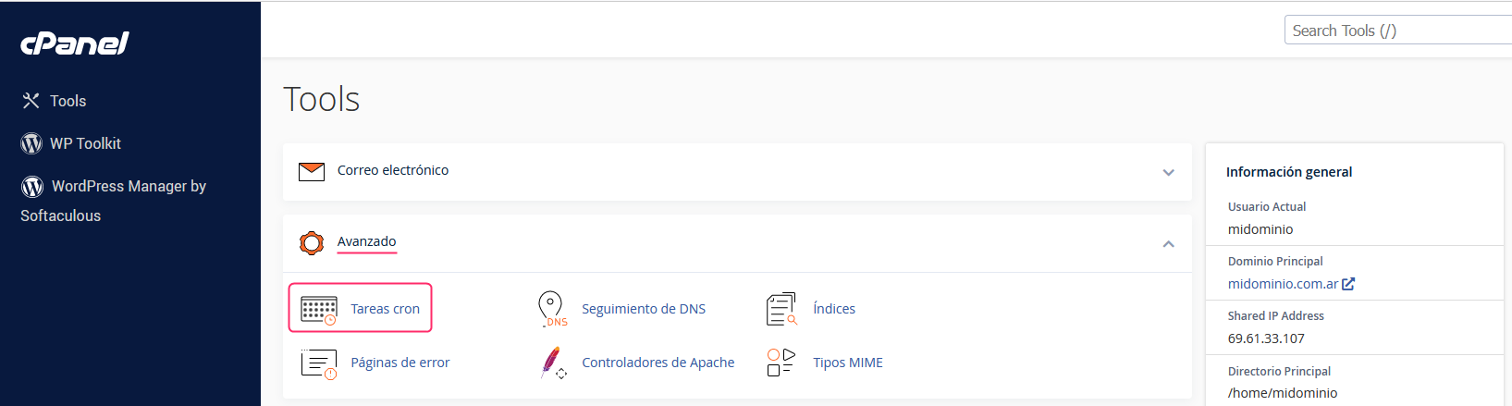Click the Páginas de error icon
Image resolution: width=1512 pixels, height=406 pixels.
pos(318,363)
